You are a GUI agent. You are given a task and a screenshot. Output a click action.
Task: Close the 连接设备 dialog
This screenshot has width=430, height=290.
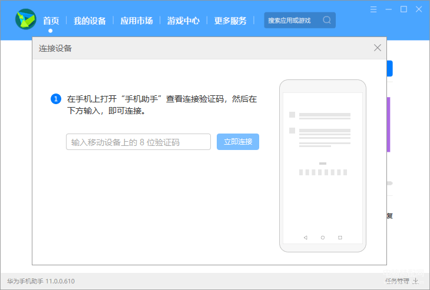[378, 48]
